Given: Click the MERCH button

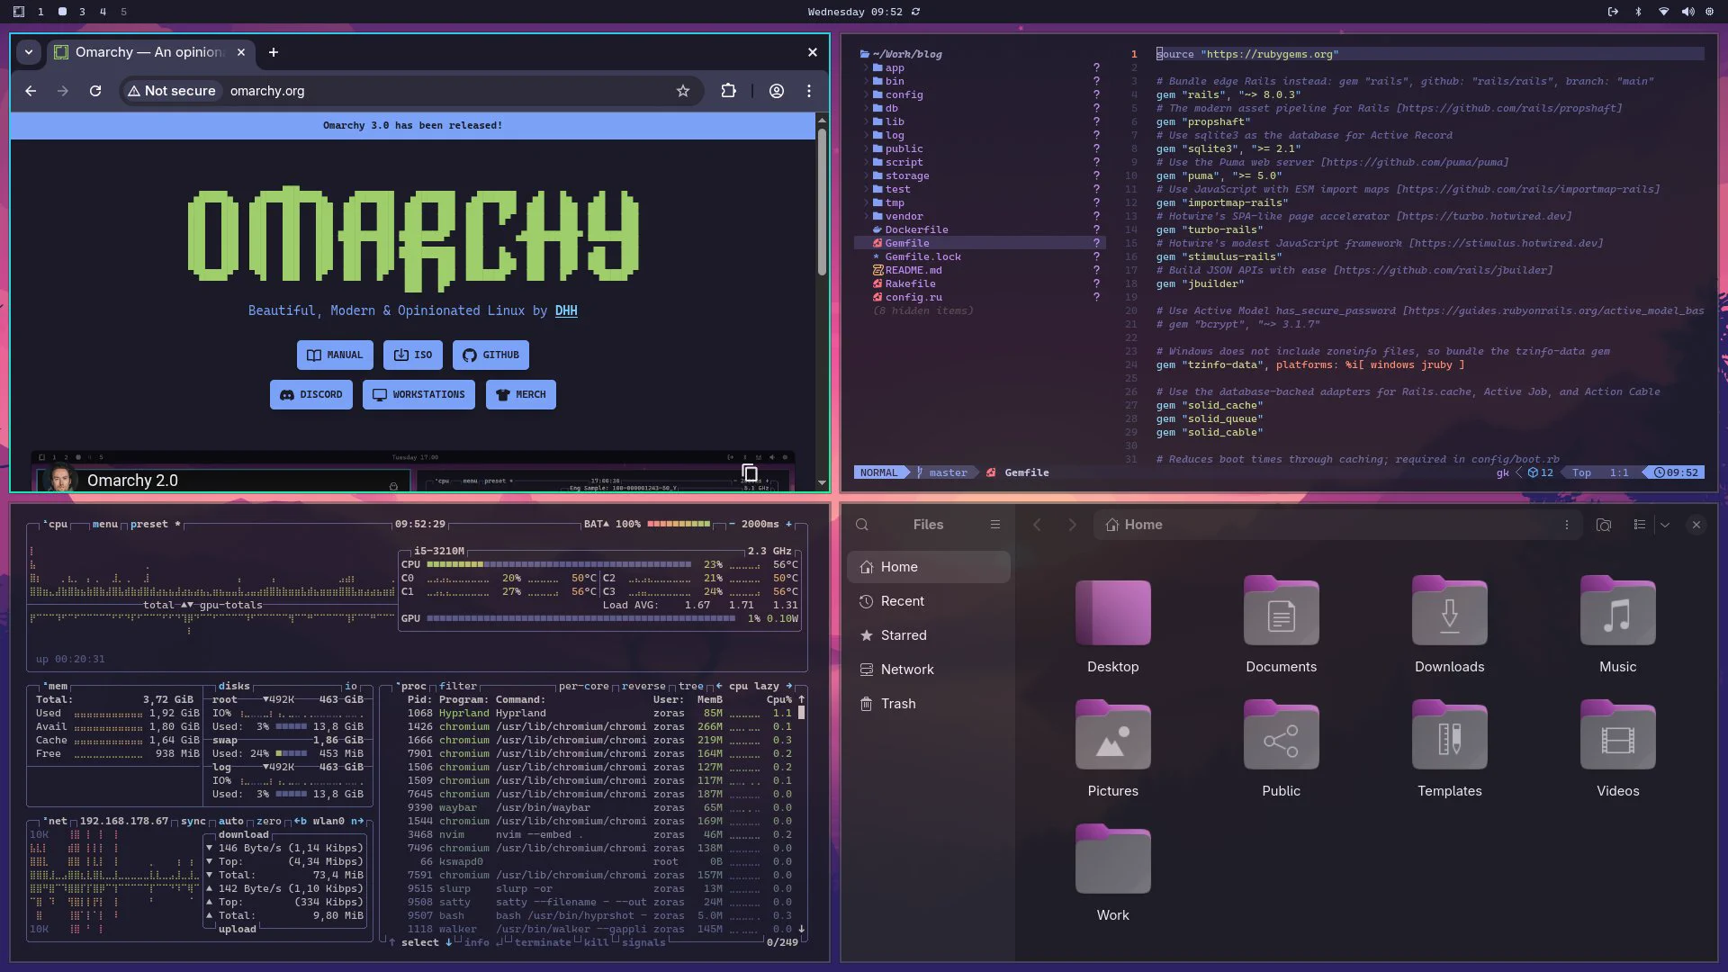Looking at the screenshot, I should pyautogui.click(x=521, y=394).
